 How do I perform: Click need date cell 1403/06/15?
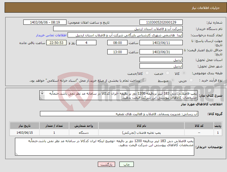point(25,133)
